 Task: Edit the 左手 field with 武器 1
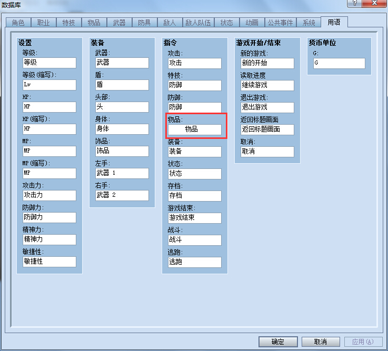[x=122, y=173]
